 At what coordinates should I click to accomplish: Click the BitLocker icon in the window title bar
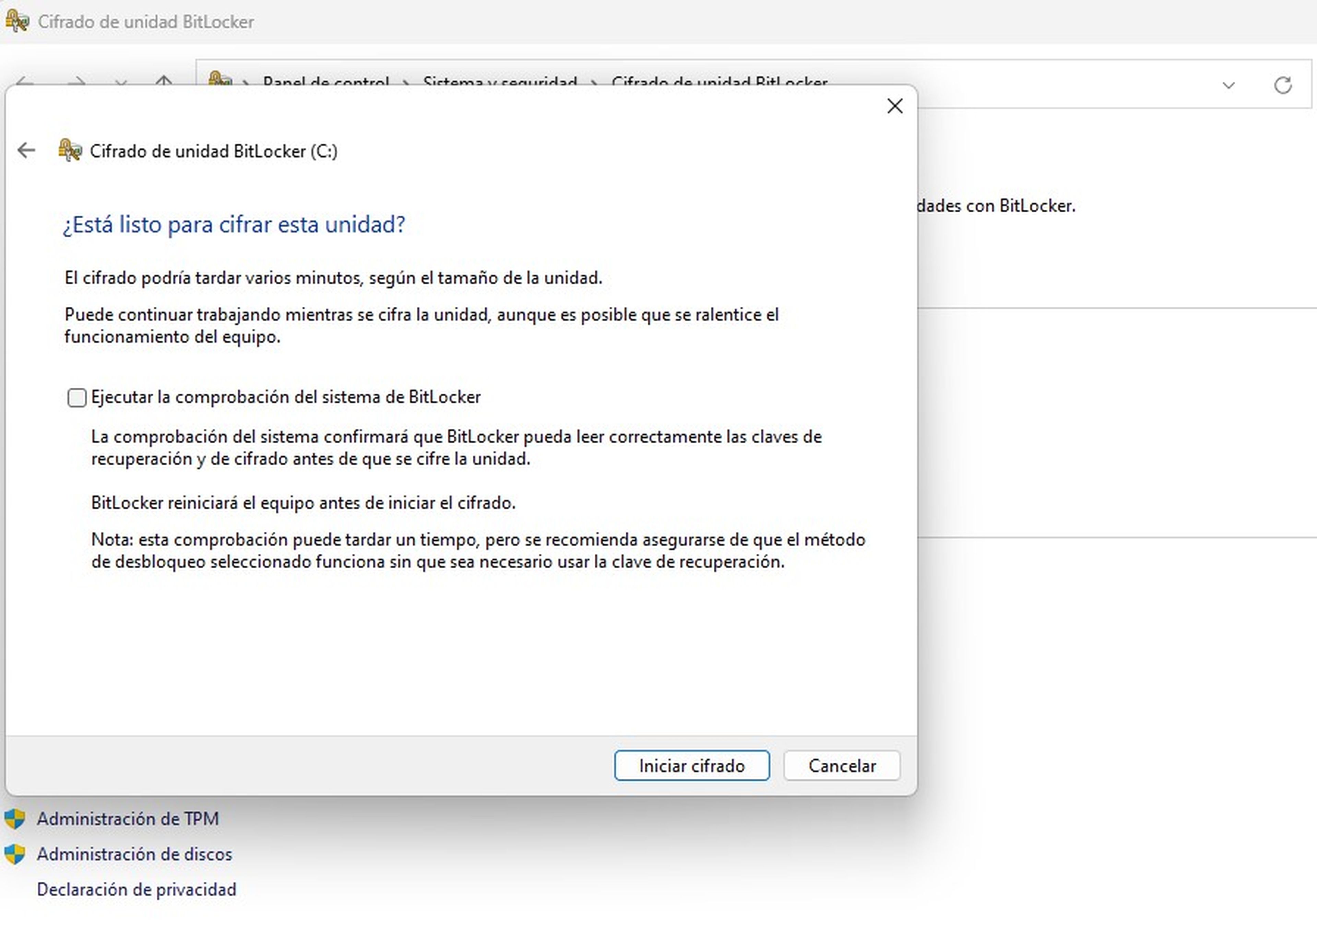click(17, 21)
